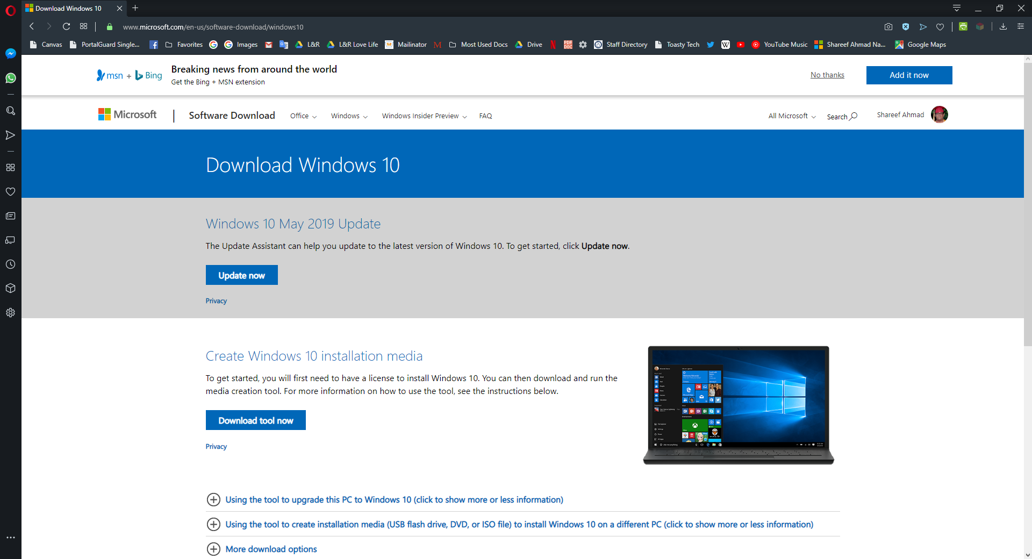The width and height of the screenshot is (1032, 559).
Task: Expand the Office dropdown menu
Action: (x=304, y=116)
